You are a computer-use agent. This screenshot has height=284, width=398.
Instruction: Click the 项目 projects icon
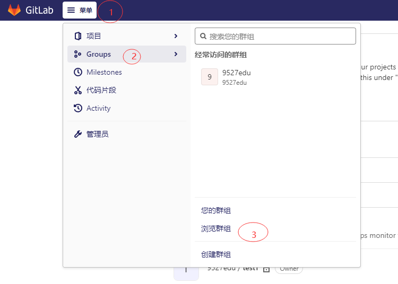tap(78, 36)
